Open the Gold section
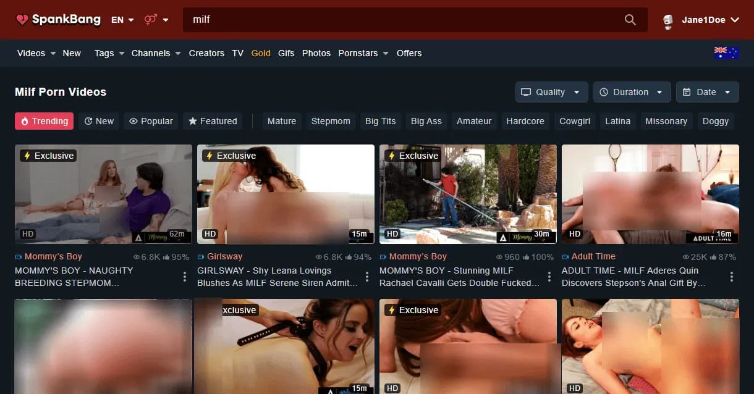Image resolution: width=754 pixels, height=394 pixels. point(261,53)
